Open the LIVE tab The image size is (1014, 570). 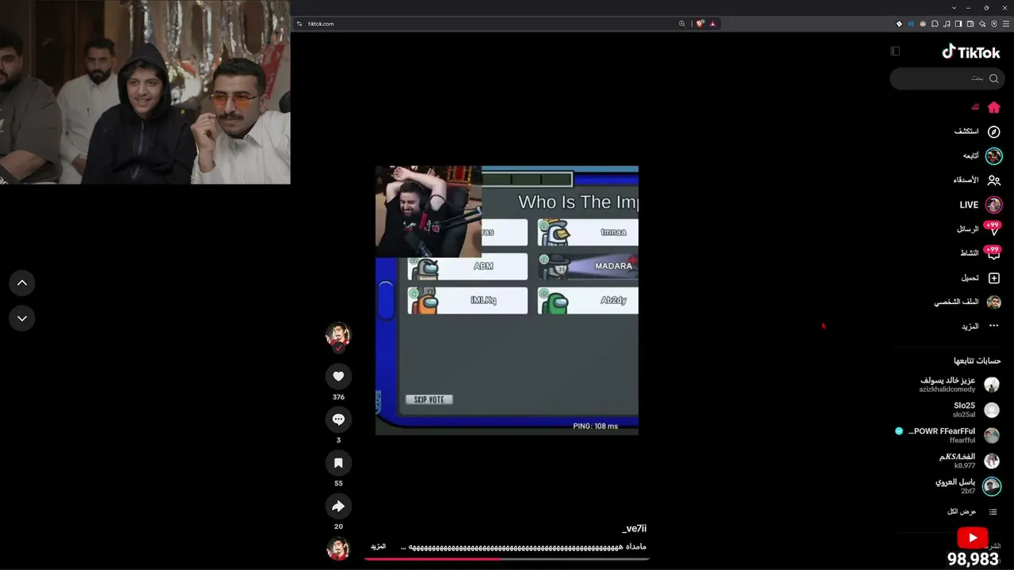point(981,205)
